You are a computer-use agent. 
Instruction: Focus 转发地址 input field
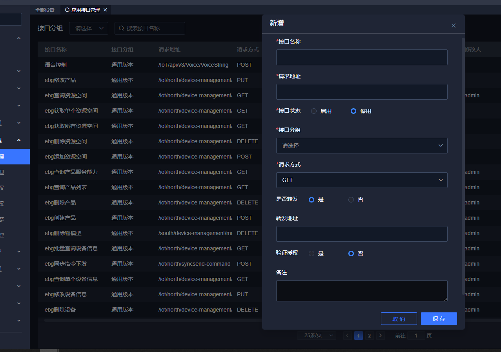tap(362, 234)
